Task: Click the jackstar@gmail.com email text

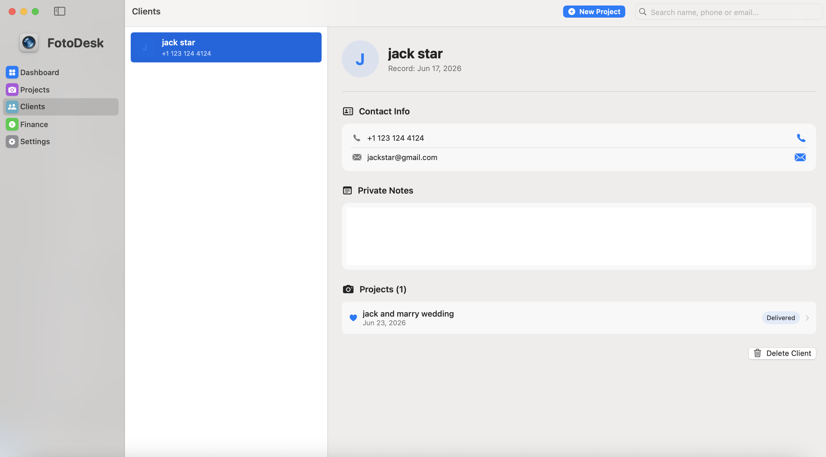Action: click(402, 157)
